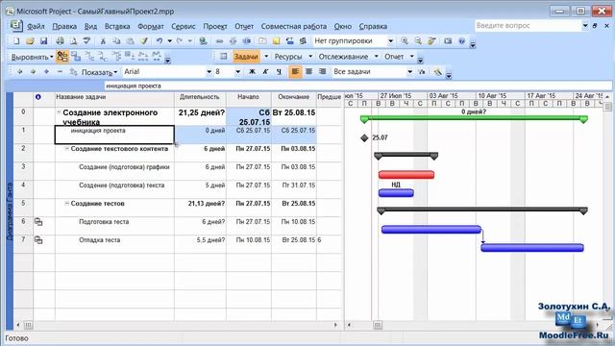This screenshot has width=615, height=346.
Task: Toggle underline Ч formatting
Action: click(279, 72)
